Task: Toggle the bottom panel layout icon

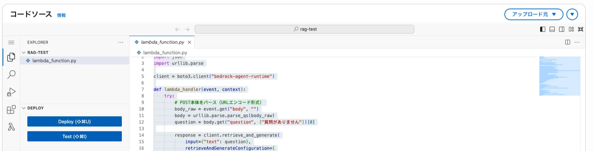Action: (552, 29)
